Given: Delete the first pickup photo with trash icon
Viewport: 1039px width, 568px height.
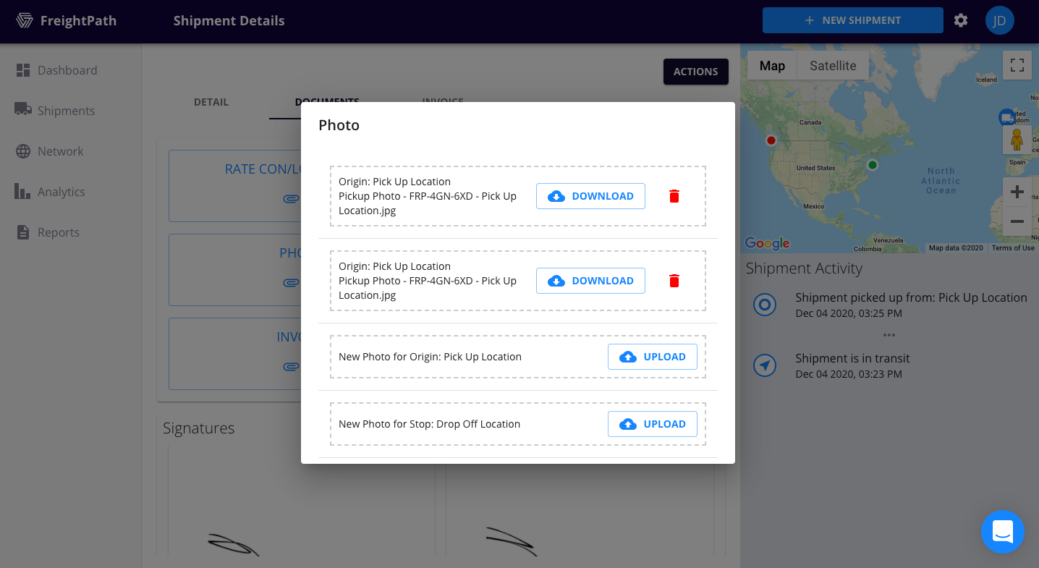Looking at the screenshot, I should [x=674, y=196].
